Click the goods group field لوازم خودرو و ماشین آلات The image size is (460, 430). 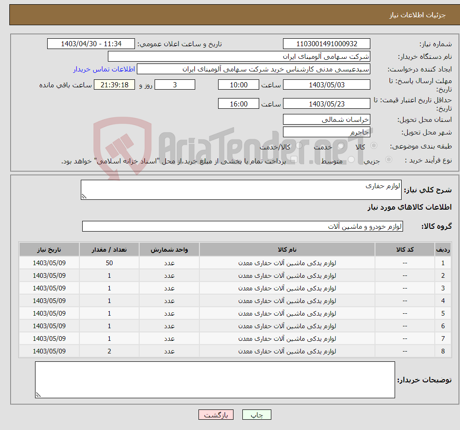243,226
